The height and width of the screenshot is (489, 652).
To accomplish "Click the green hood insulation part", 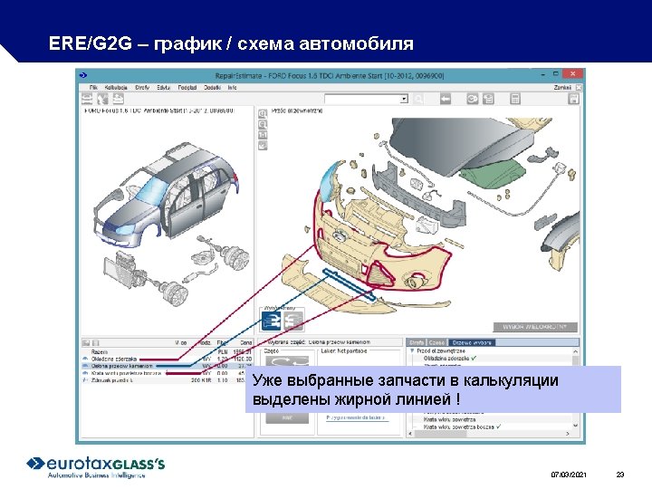I will [x=493, y=175].
